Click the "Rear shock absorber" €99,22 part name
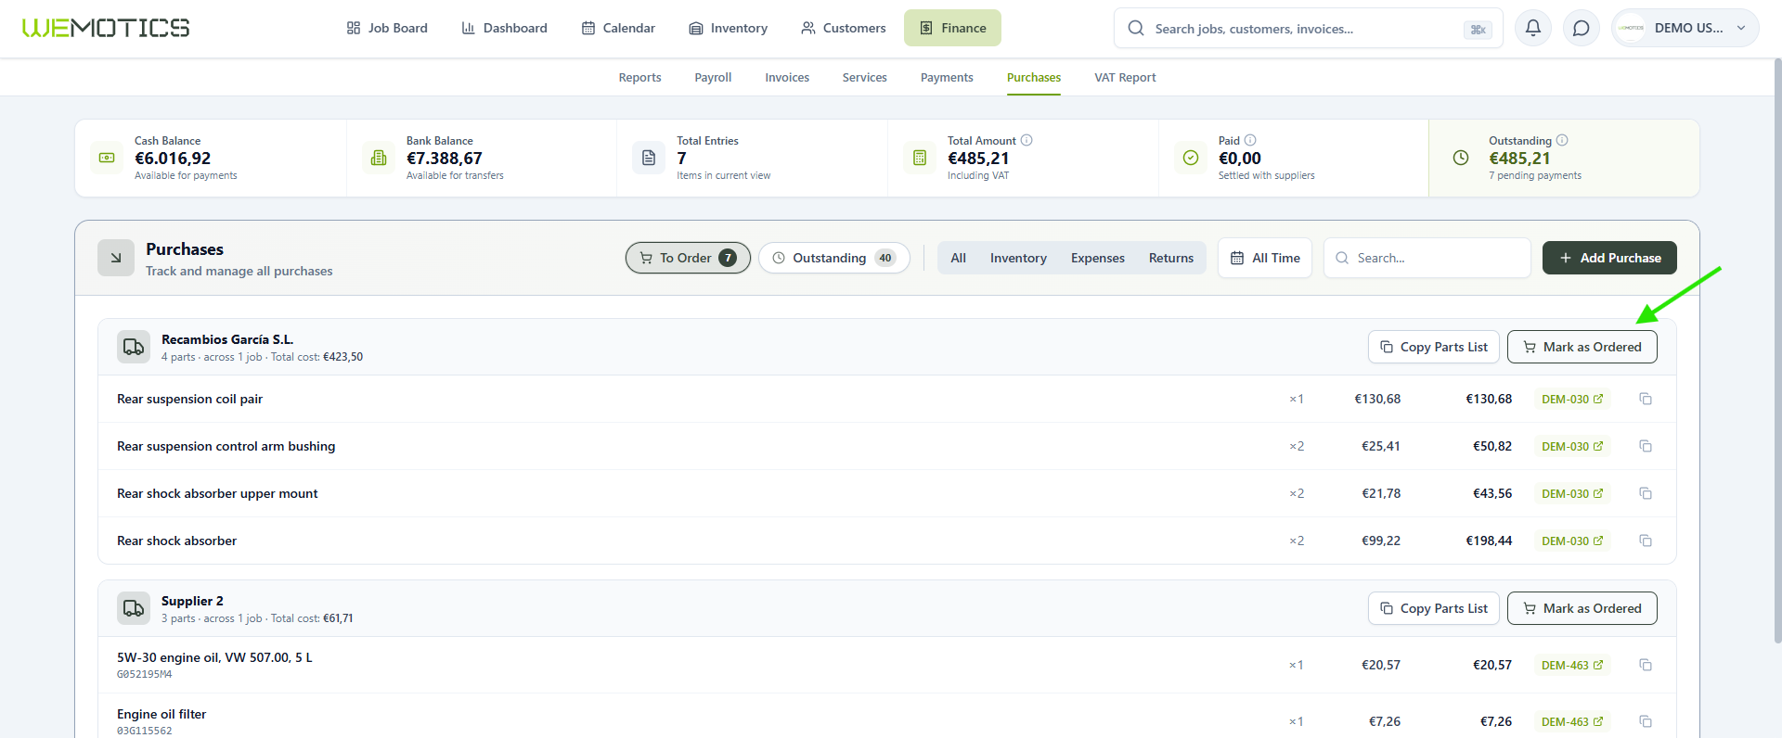 [x=176, y=541]
